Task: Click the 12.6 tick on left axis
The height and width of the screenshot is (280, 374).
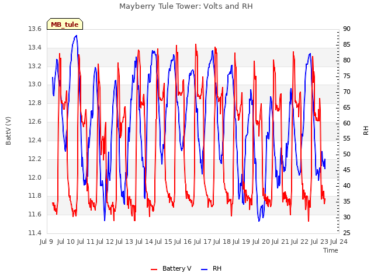Action: [x=35, y=122]
